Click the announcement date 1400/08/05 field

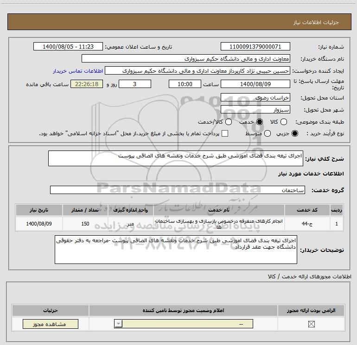68,46
